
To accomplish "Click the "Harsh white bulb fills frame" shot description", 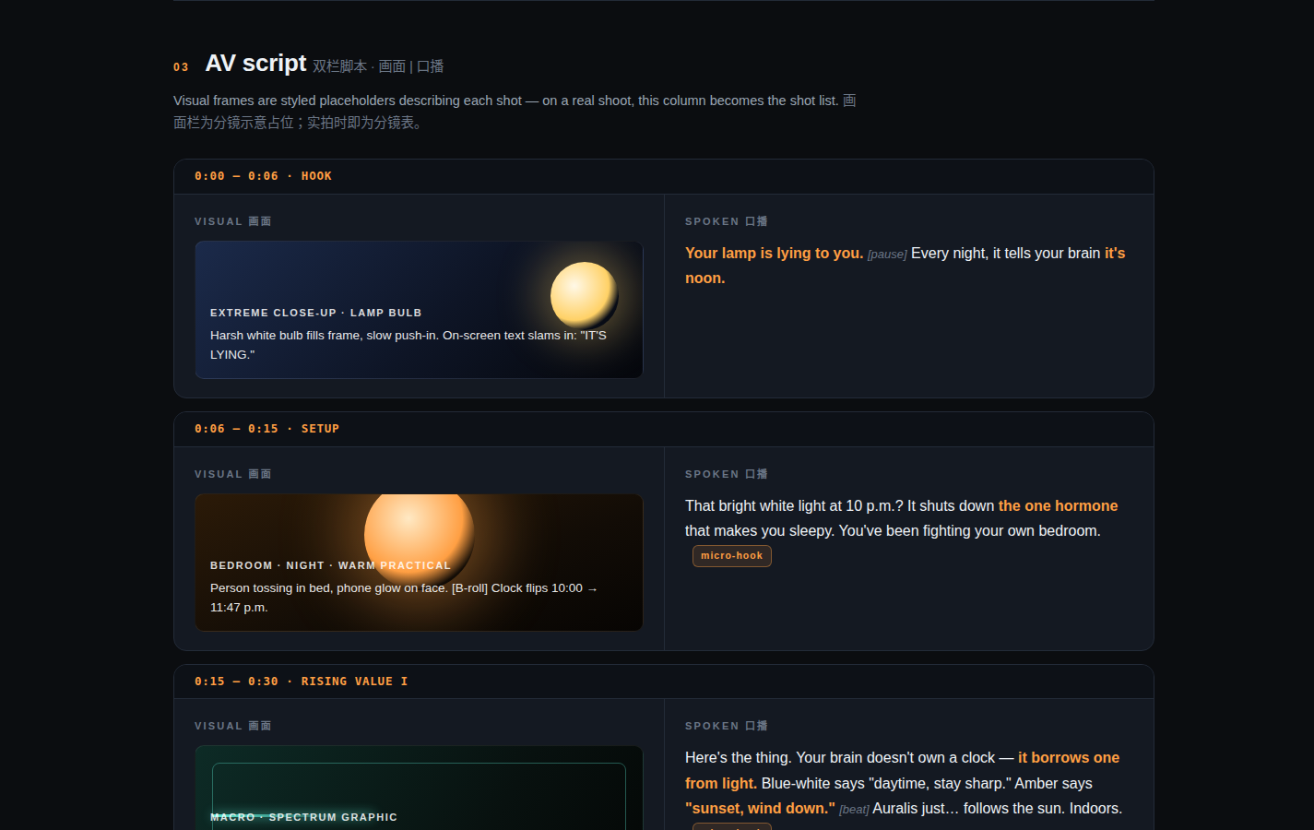I will tap(408, 345).
